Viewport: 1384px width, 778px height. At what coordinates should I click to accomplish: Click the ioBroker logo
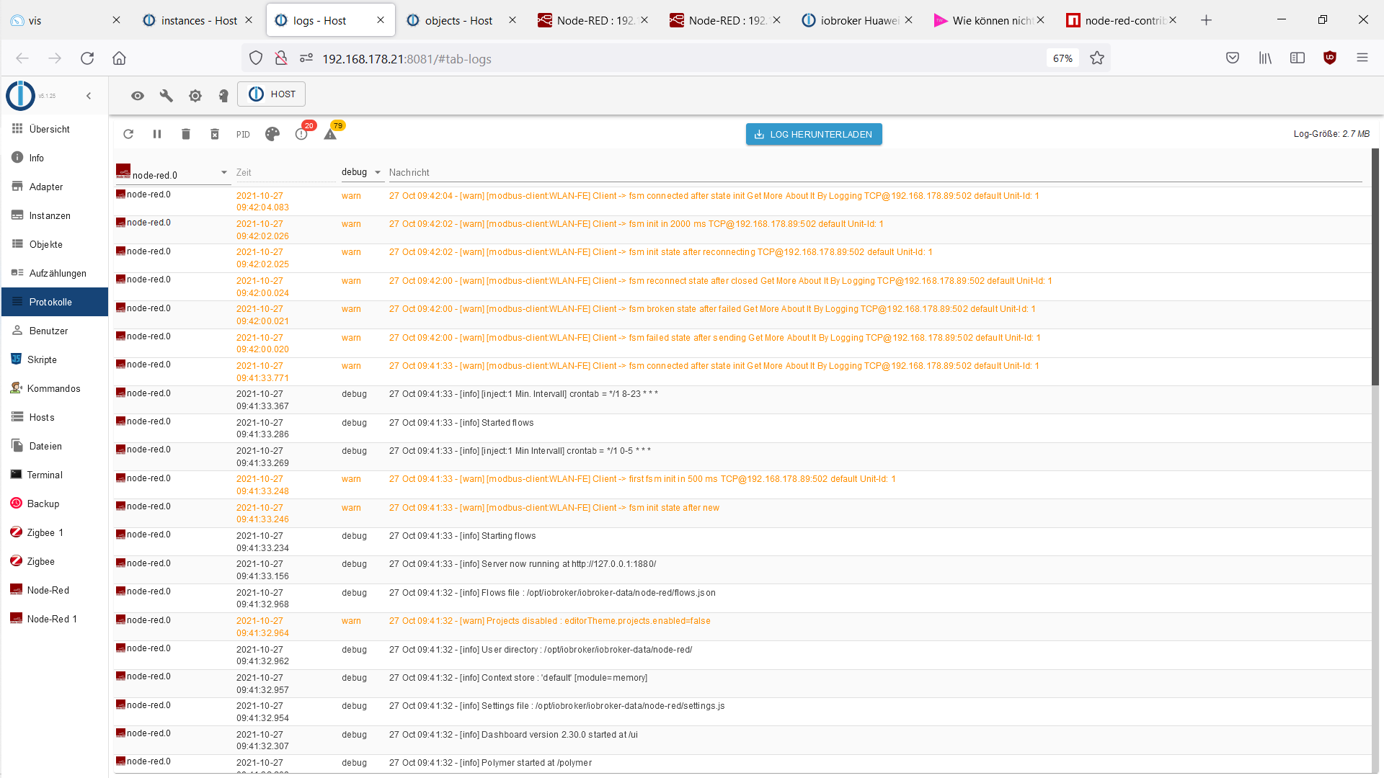(x=21, y=95)
